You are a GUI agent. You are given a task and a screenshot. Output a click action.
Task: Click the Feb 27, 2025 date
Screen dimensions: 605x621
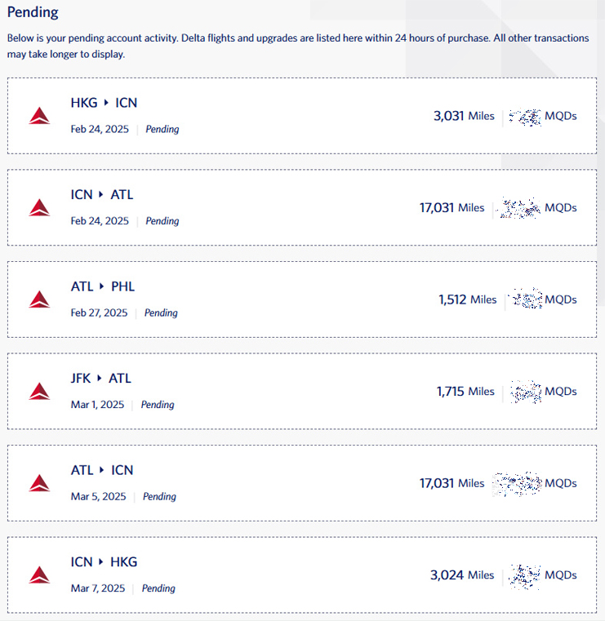(99, 313)
